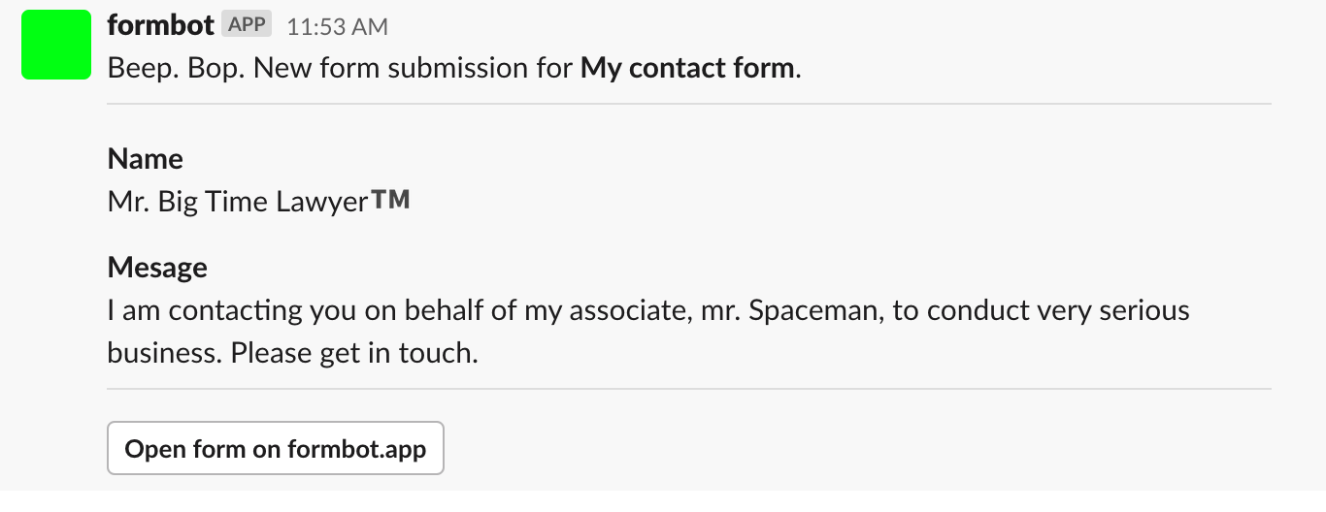This screenshot has width=1326, height=512.
Task: Click the Please get in touch sentence
Action: (354, 353)
